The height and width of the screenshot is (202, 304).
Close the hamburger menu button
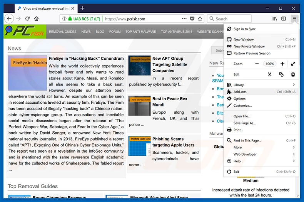[294, 19]
